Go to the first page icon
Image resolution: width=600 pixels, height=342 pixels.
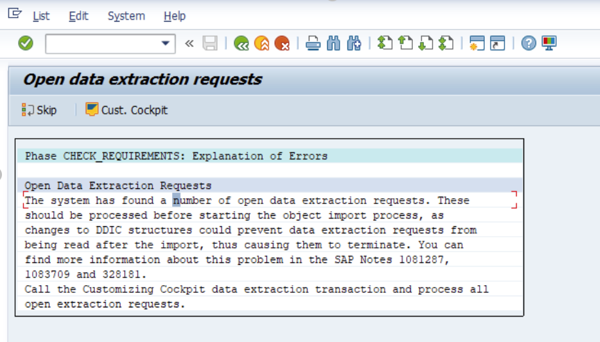click(x=385, y=44)
